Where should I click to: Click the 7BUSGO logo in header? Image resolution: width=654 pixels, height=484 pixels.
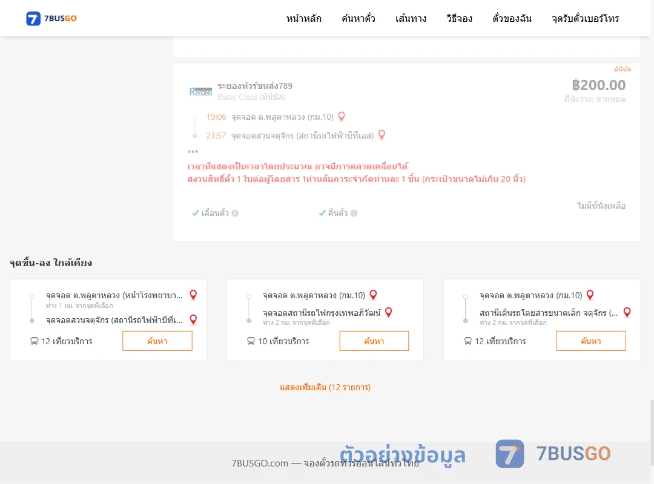[51, 18]
